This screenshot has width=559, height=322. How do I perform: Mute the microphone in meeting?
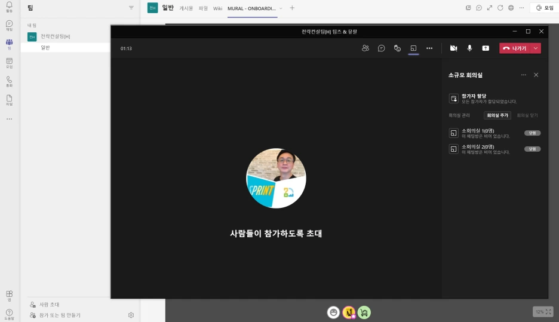469,48
